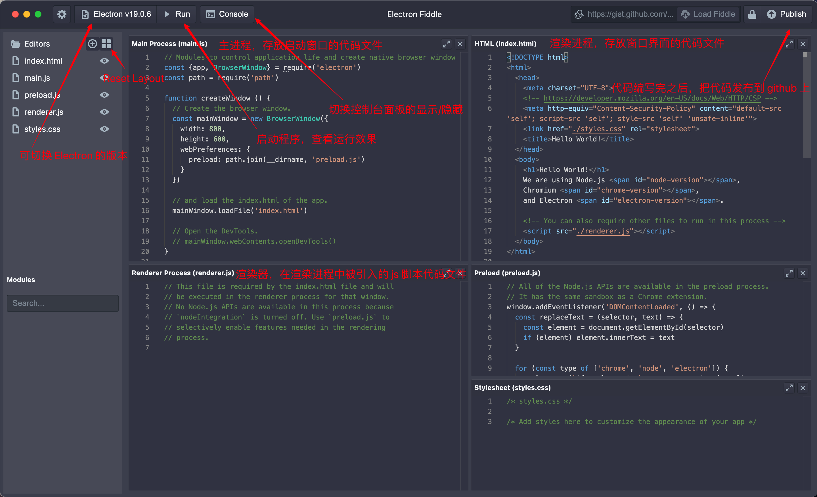
Task: Select index.html in the Editors list
Action: [x=43, y=61]
